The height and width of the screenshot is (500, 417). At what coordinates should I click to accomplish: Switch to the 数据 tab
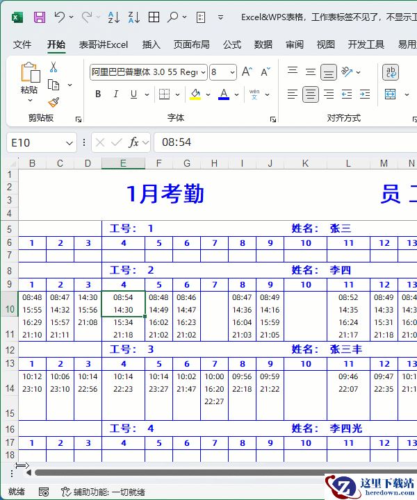point(263,44)
